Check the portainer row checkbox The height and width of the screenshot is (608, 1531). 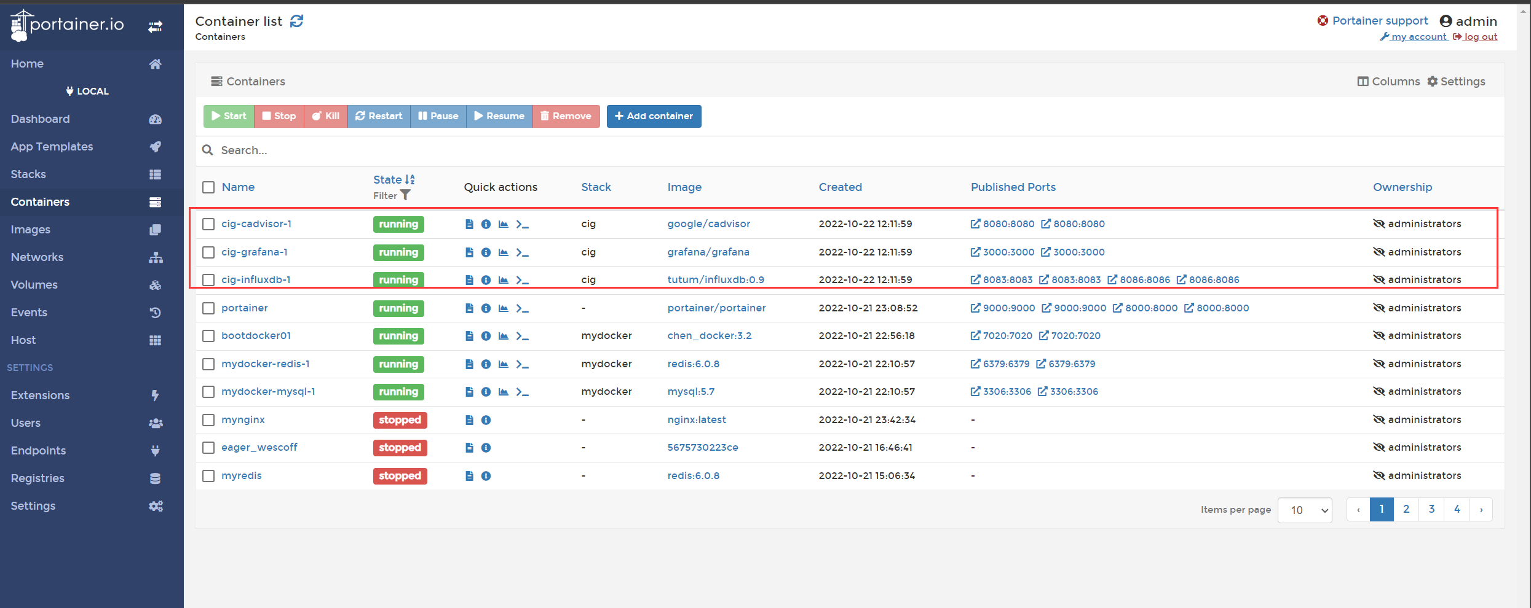[x=208, y=308]
